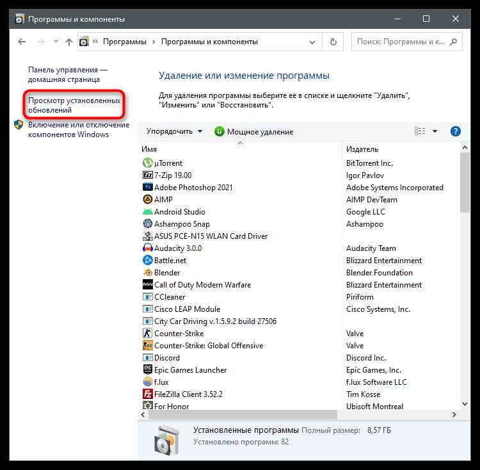Expand the view options dropdown arrow

435,131
